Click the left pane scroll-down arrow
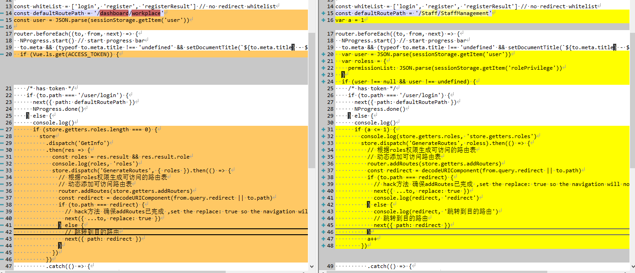 [x=312, y=266]
